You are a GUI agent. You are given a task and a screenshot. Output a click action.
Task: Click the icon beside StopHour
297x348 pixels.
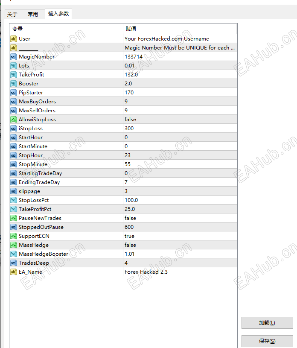pos(14,155)
